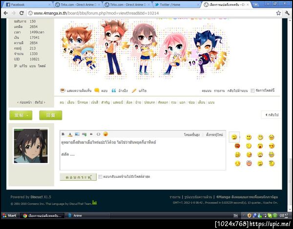
Task: Click กลับไปด้านบน back-to-top link
Action: coord(237,91)
